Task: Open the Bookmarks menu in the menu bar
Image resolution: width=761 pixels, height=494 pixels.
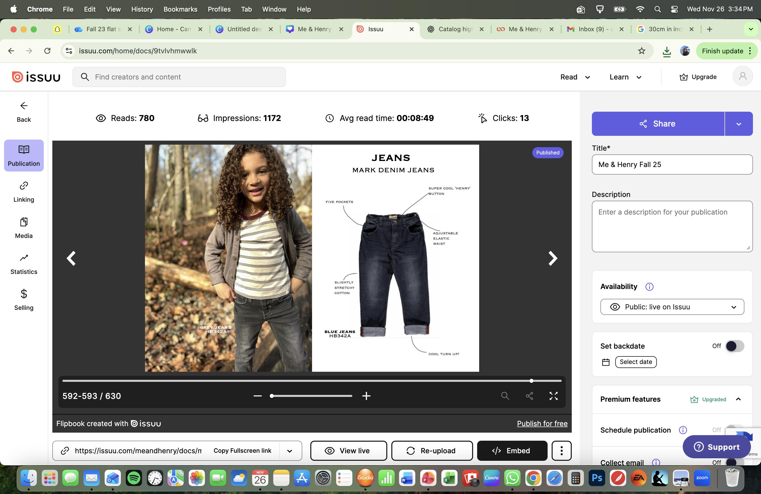Action: 180,9
